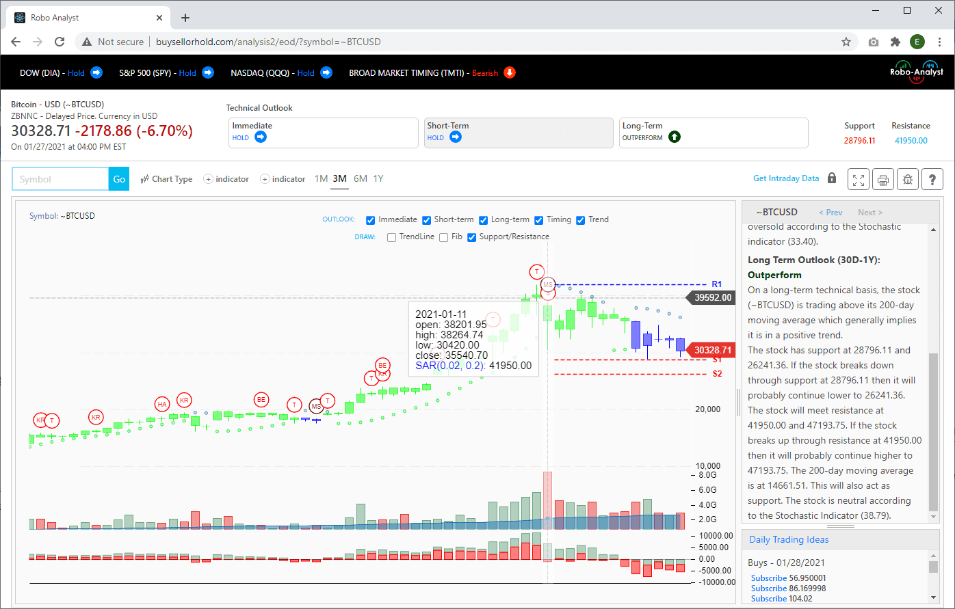Screen dimensions: 955x609
Task: Click the red 30328.71 price tag on chart
Action: 709,350
